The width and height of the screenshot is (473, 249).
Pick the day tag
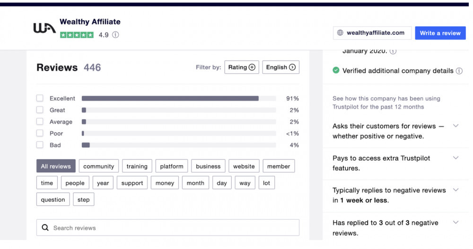point(222,183)
